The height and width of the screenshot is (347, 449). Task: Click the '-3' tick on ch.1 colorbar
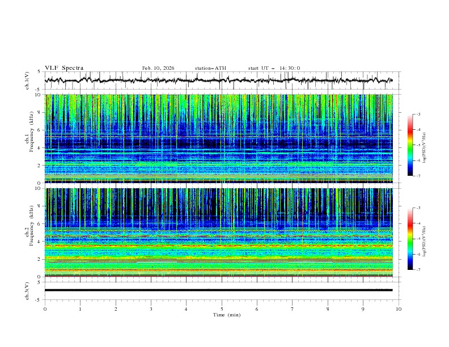point(418,114)
